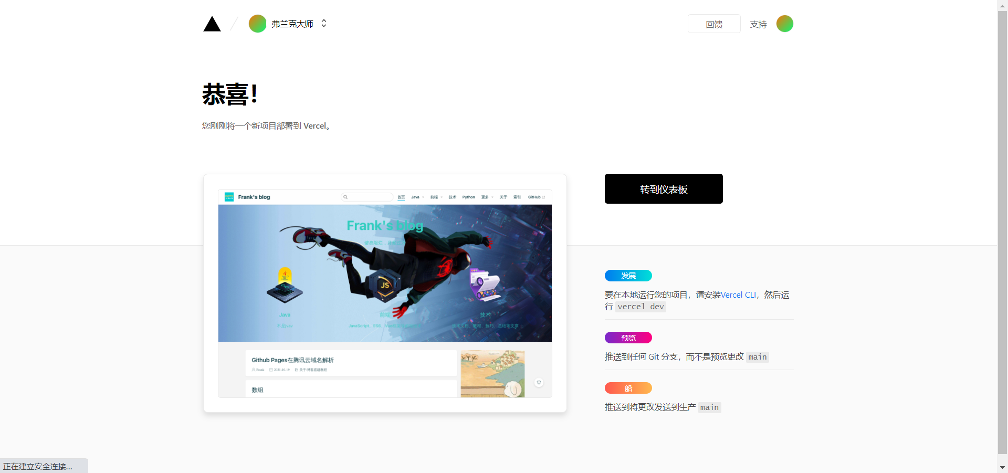1008x473 pixels.
Task: Click the 船 badge
Action: [628, 388]
